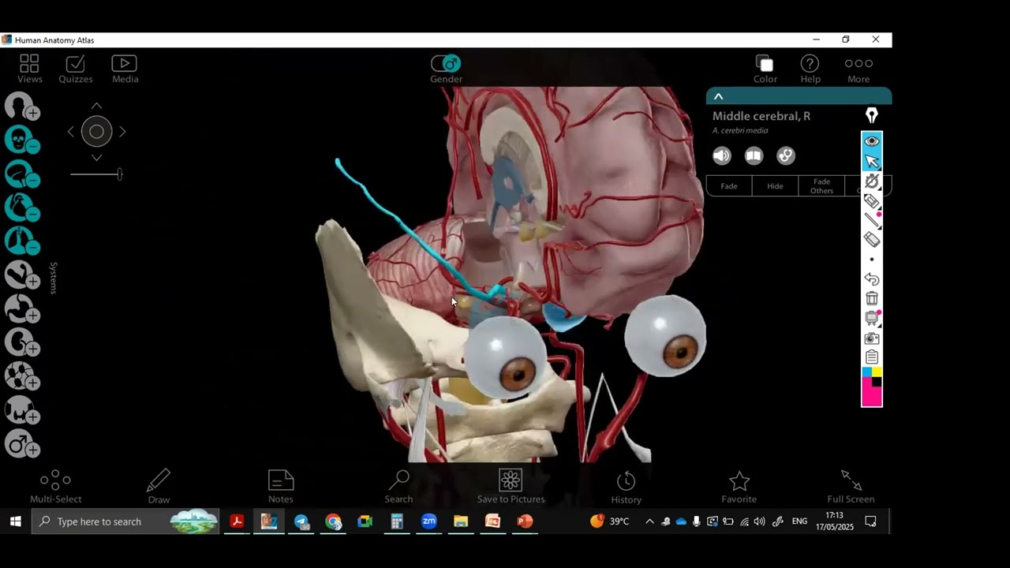The image size is (1010, 568).
Task: Select the line drawing tool
Action: tap(872, 220)
